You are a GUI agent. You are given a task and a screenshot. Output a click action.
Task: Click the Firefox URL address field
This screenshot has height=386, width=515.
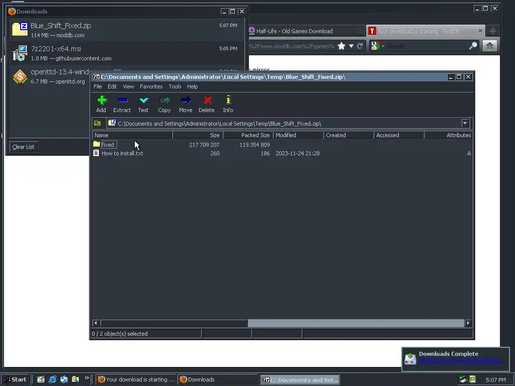(292, 46)
